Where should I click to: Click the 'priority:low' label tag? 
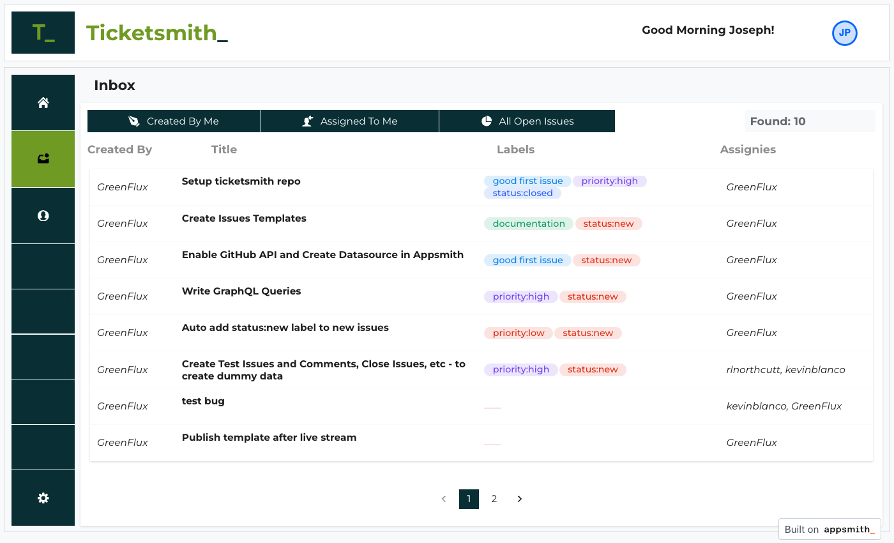[x=518, y=333]
